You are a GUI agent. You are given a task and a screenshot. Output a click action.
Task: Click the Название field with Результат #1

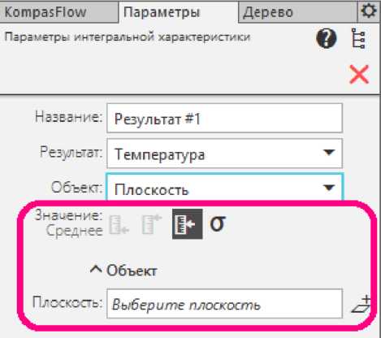tap(224, 119)
